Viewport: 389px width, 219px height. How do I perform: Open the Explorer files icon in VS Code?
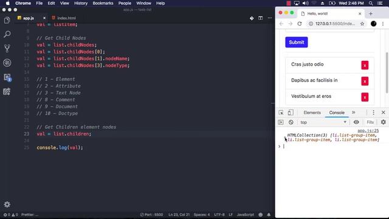tap(7, 20)
